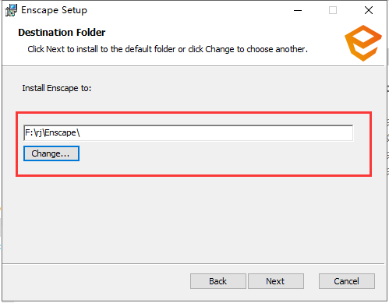Click the grayed-out maximize window button
Screen dimensions: 389x303
(333, 10)
